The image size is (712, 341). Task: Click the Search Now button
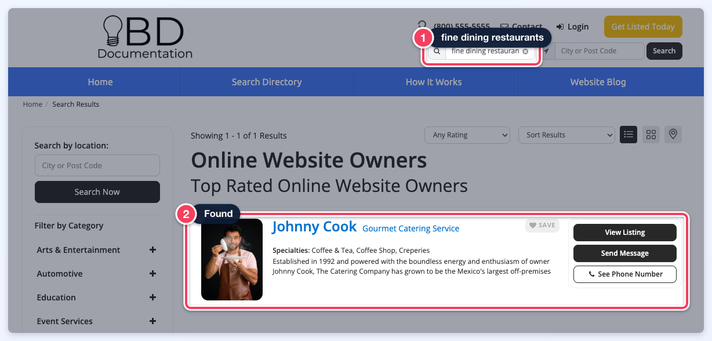(97, 192)
